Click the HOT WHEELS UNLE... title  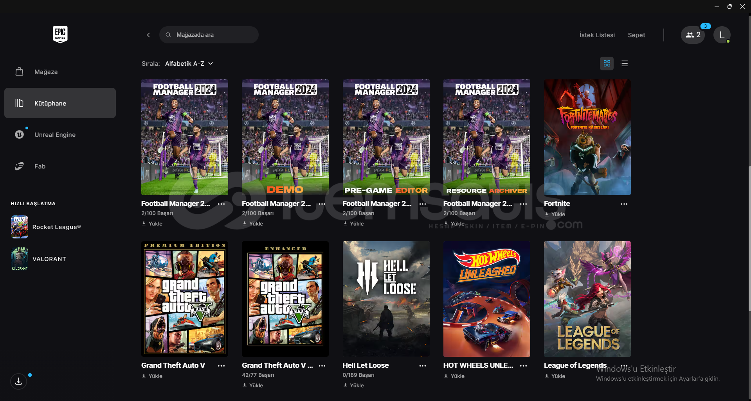[x=478, y=365]
